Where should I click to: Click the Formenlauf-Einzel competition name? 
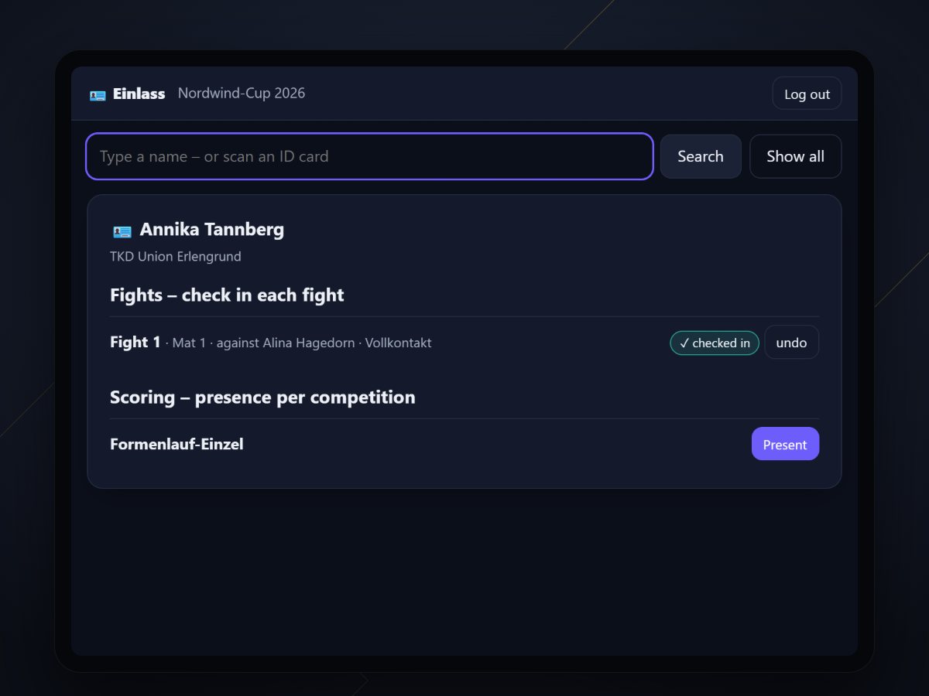177,444
